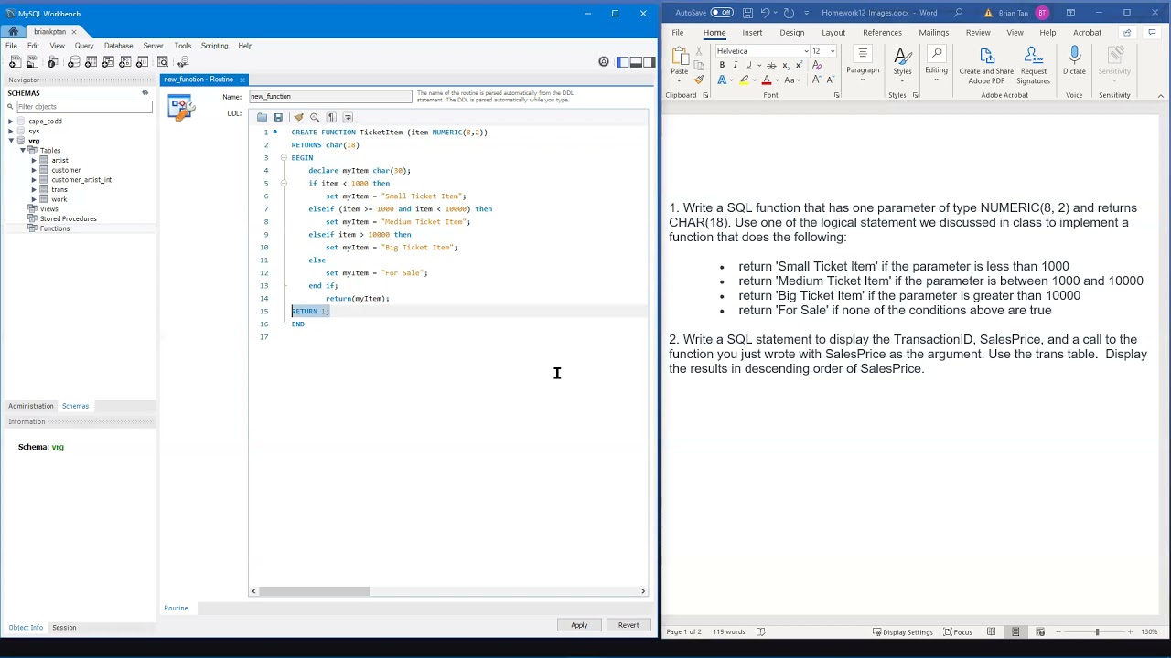Click the refresh schemas icon in Navigator

pyautogui.click(x=145, y=93)
